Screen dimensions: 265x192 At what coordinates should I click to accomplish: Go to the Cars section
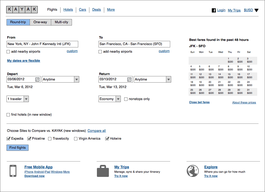pos(82,10)
